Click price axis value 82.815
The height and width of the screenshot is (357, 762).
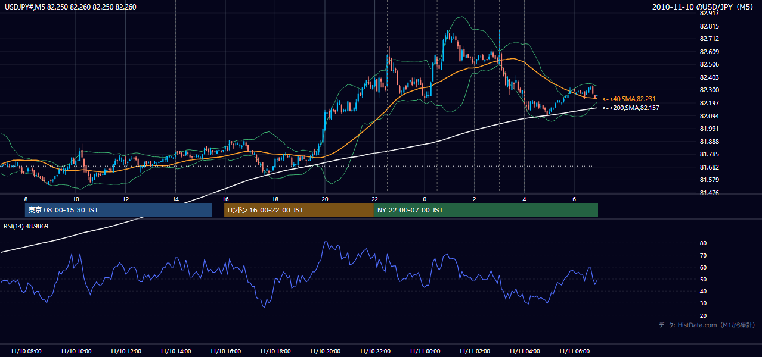pos(709,26)
